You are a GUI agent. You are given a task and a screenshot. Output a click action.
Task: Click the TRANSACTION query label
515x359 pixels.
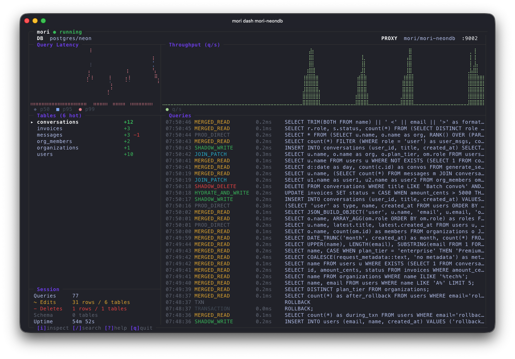(x=212, y=309)
